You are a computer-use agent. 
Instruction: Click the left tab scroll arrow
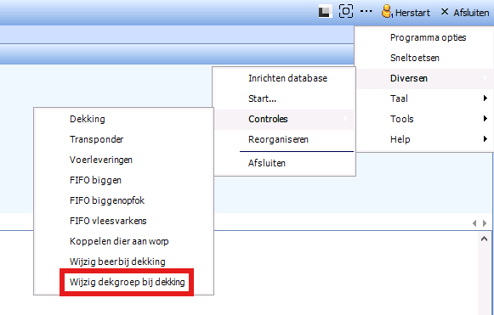pos(474,223)
